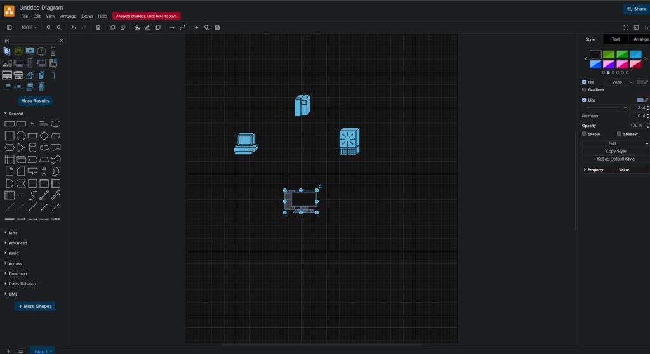Select the server tower shape on canvas

pyautogui.click(x=302, y=105)
